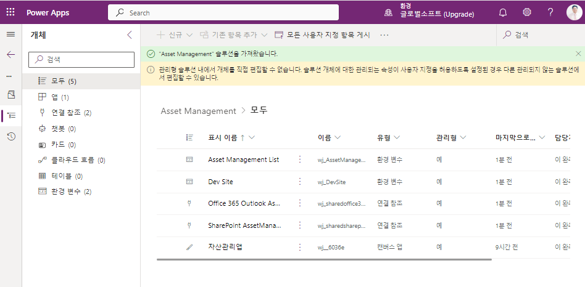Select 클라우드 흐름 (0) in the tree
This screenshot has width=585, height=287.
coord(81,161)
